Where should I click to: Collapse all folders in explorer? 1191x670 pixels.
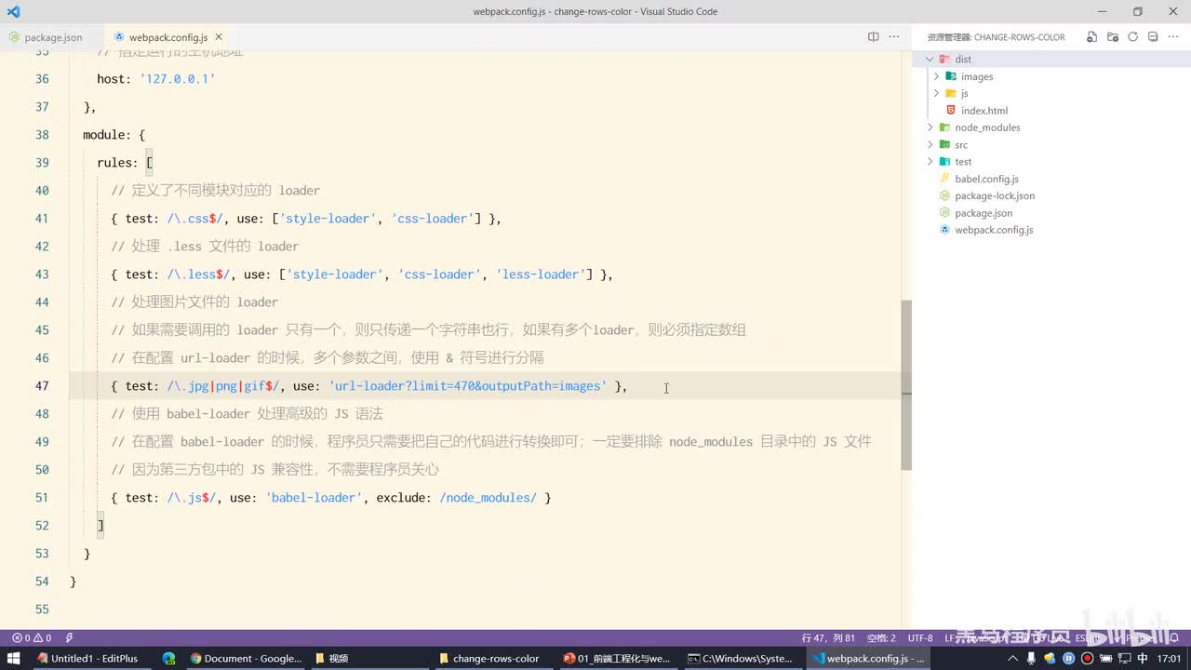coord(1152,37)
